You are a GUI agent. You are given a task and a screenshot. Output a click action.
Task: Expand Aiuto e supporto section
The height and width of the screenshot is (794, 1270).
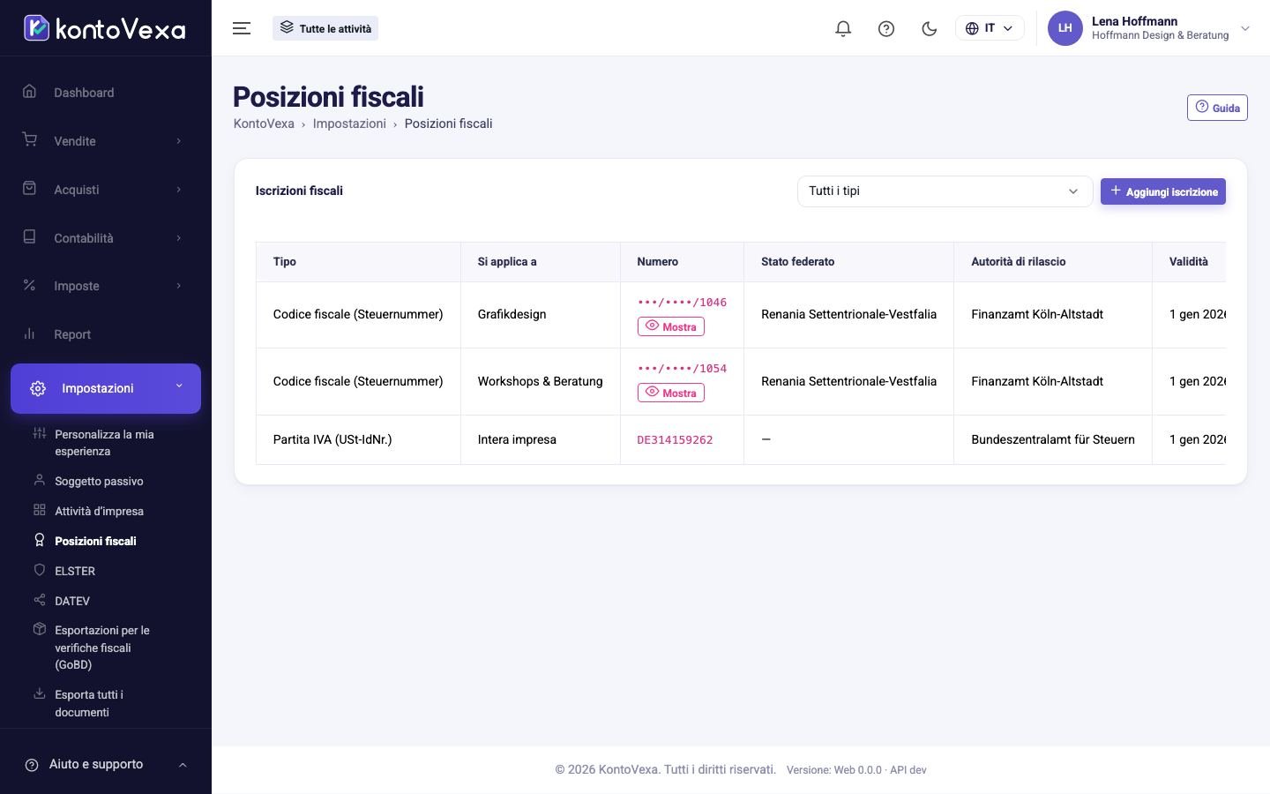pos(106,764)
